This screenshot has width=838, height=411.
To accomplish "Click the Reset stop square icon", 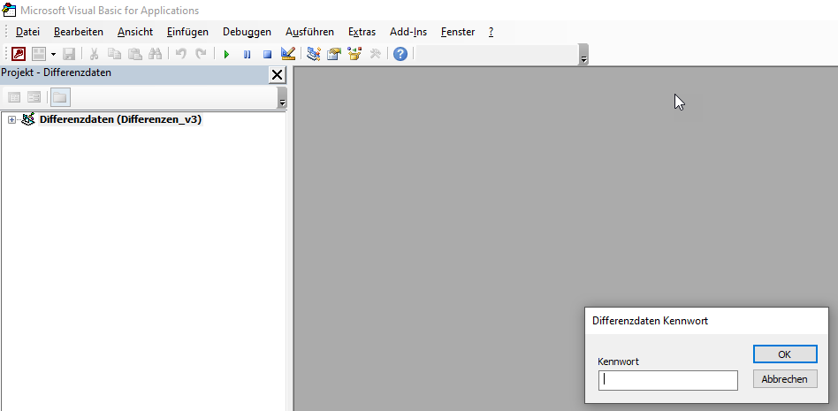I will pyautogui.click(x=267, y=54).
